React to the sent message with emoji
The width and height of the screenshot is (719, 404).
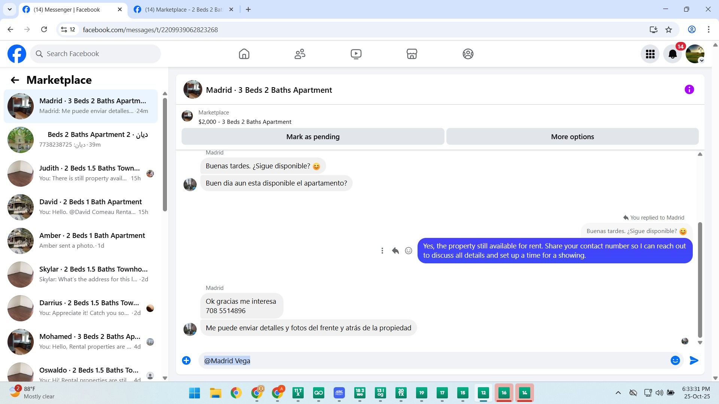pos(409,251)
